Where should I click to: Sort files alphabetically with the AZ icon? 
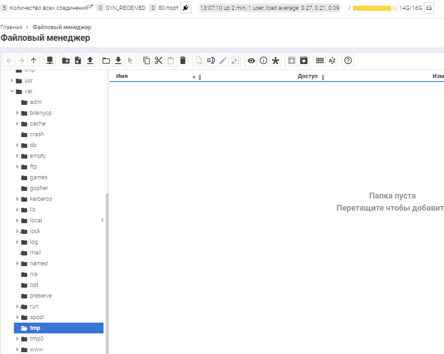[332, 60]
